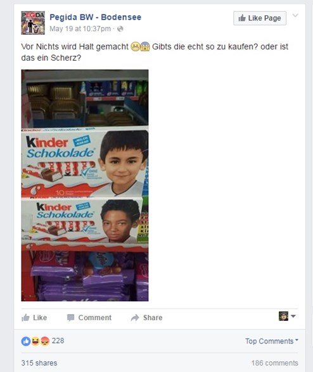Image resolution: width=313 pixels, height=372 pixels.
Task: Open the Pegida page profile picture
Action: click(33, 23)
